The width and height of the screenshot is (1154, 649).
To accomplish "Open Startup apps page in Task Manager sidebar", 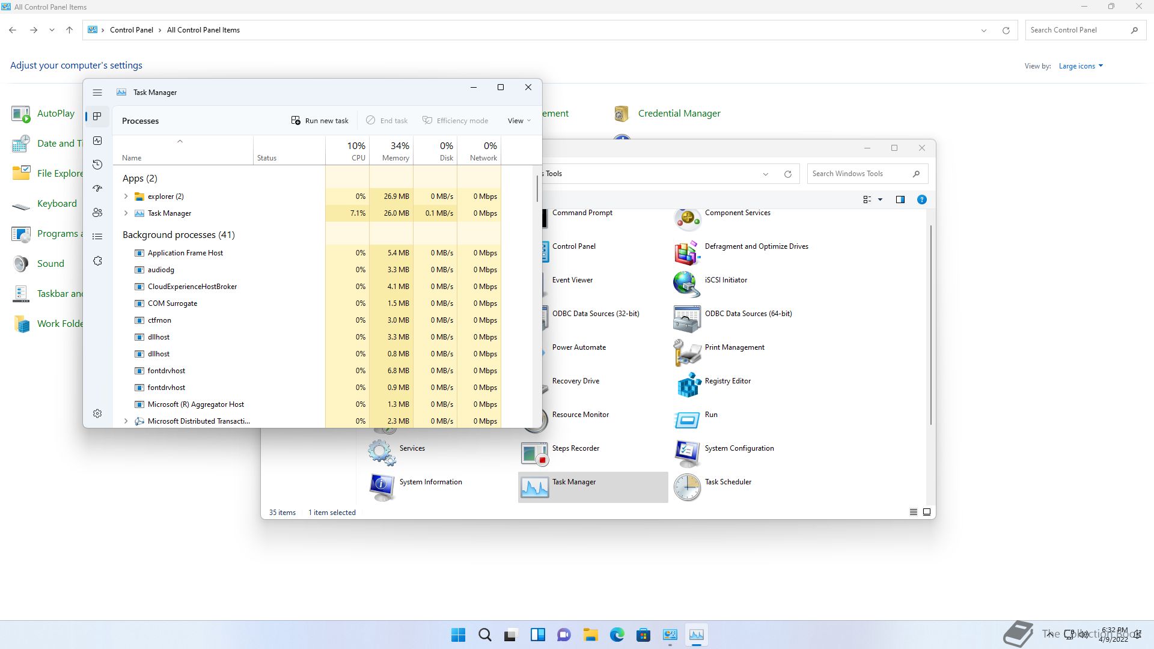I will [97, 189].
